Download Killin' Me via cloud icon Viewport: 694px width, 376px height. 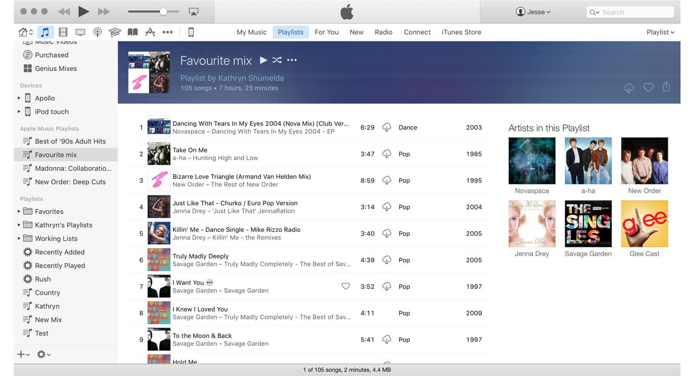pyautogui.click(x=387, y=234)
